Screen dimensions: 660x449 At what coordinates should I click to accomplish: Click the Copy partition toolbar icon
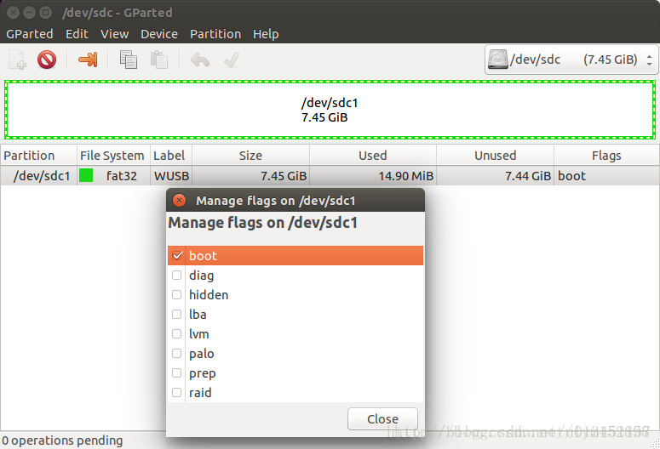pyautogui.click(x=128, y=60)
